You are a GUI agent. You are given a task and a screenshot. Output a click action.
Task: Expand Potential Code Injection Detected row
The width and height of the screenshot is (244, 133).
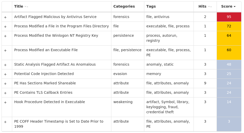point(5,74)
